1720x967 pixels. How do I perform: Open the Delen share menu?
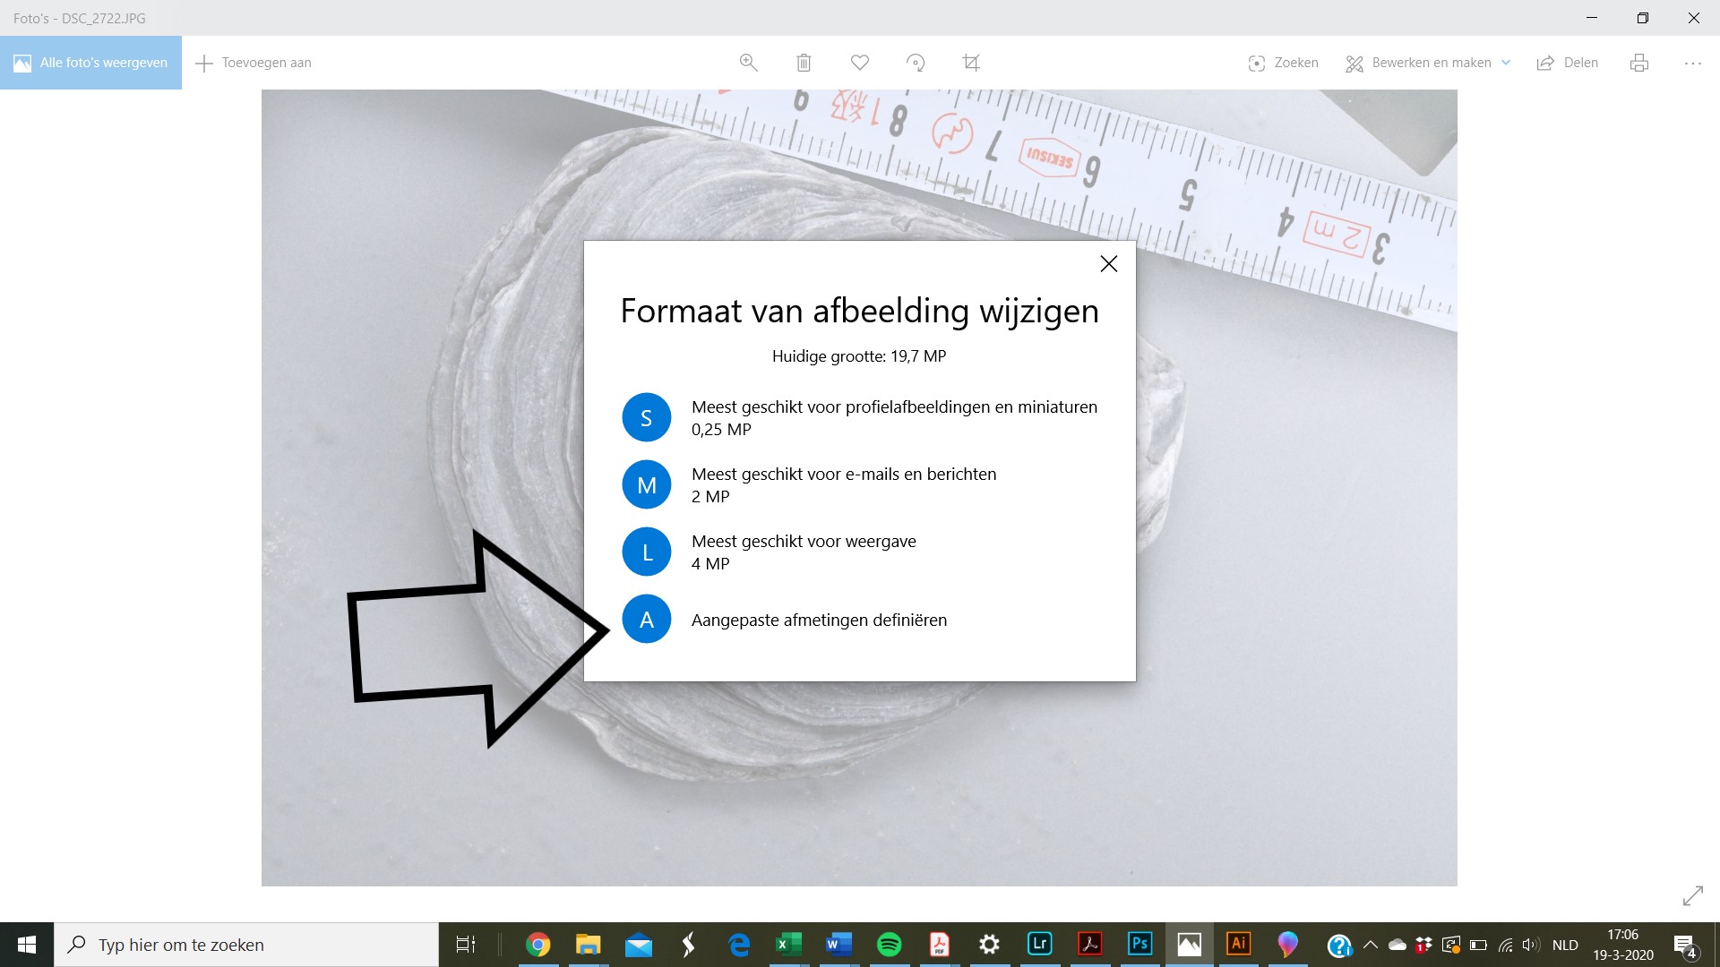pos(1568,63)
